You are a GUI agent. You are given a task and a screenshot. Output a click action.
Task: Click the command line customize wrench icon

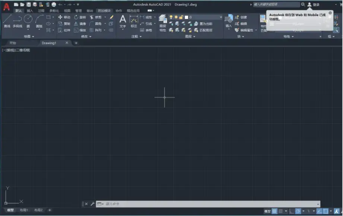pyautogui.click(x=92, y=204)
